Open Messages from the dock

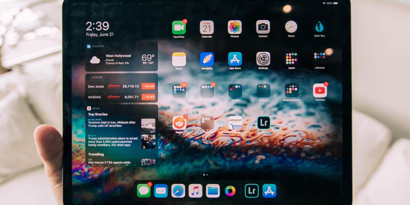tap(144, 191)
